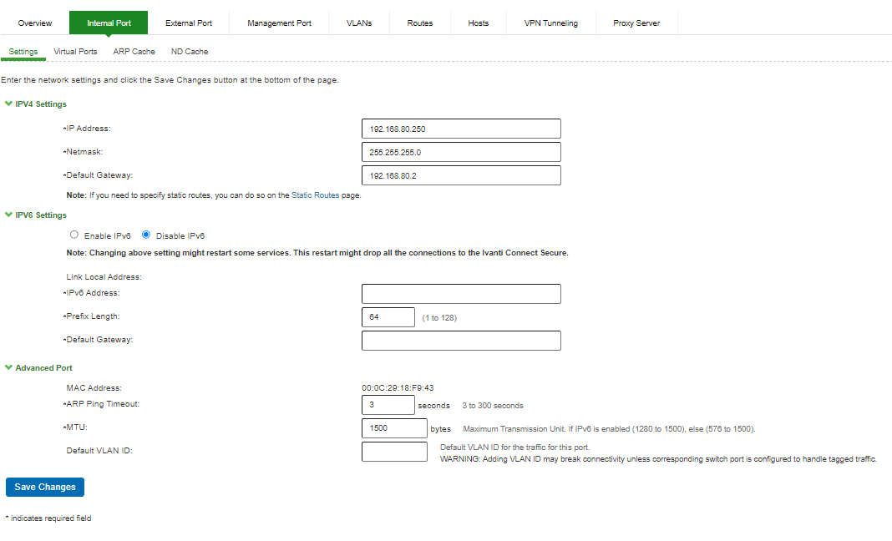Click the IPv4 IP Address field

(460, 129)
